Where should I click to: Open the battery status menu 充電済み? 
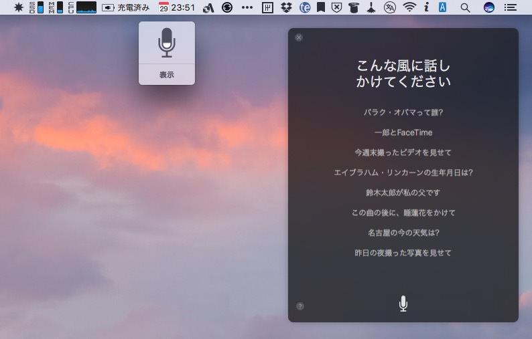(126, 7)
